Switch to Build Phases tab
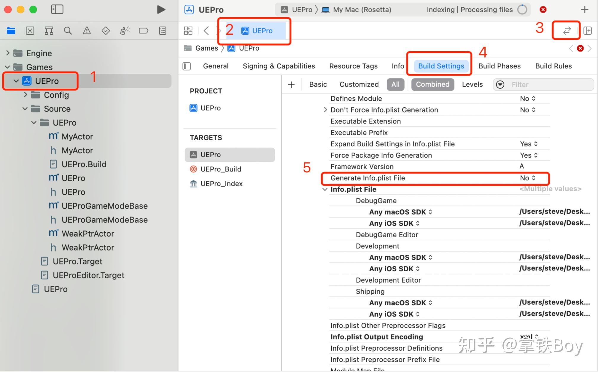Screen dimensions: 598x372 (500, 66)
